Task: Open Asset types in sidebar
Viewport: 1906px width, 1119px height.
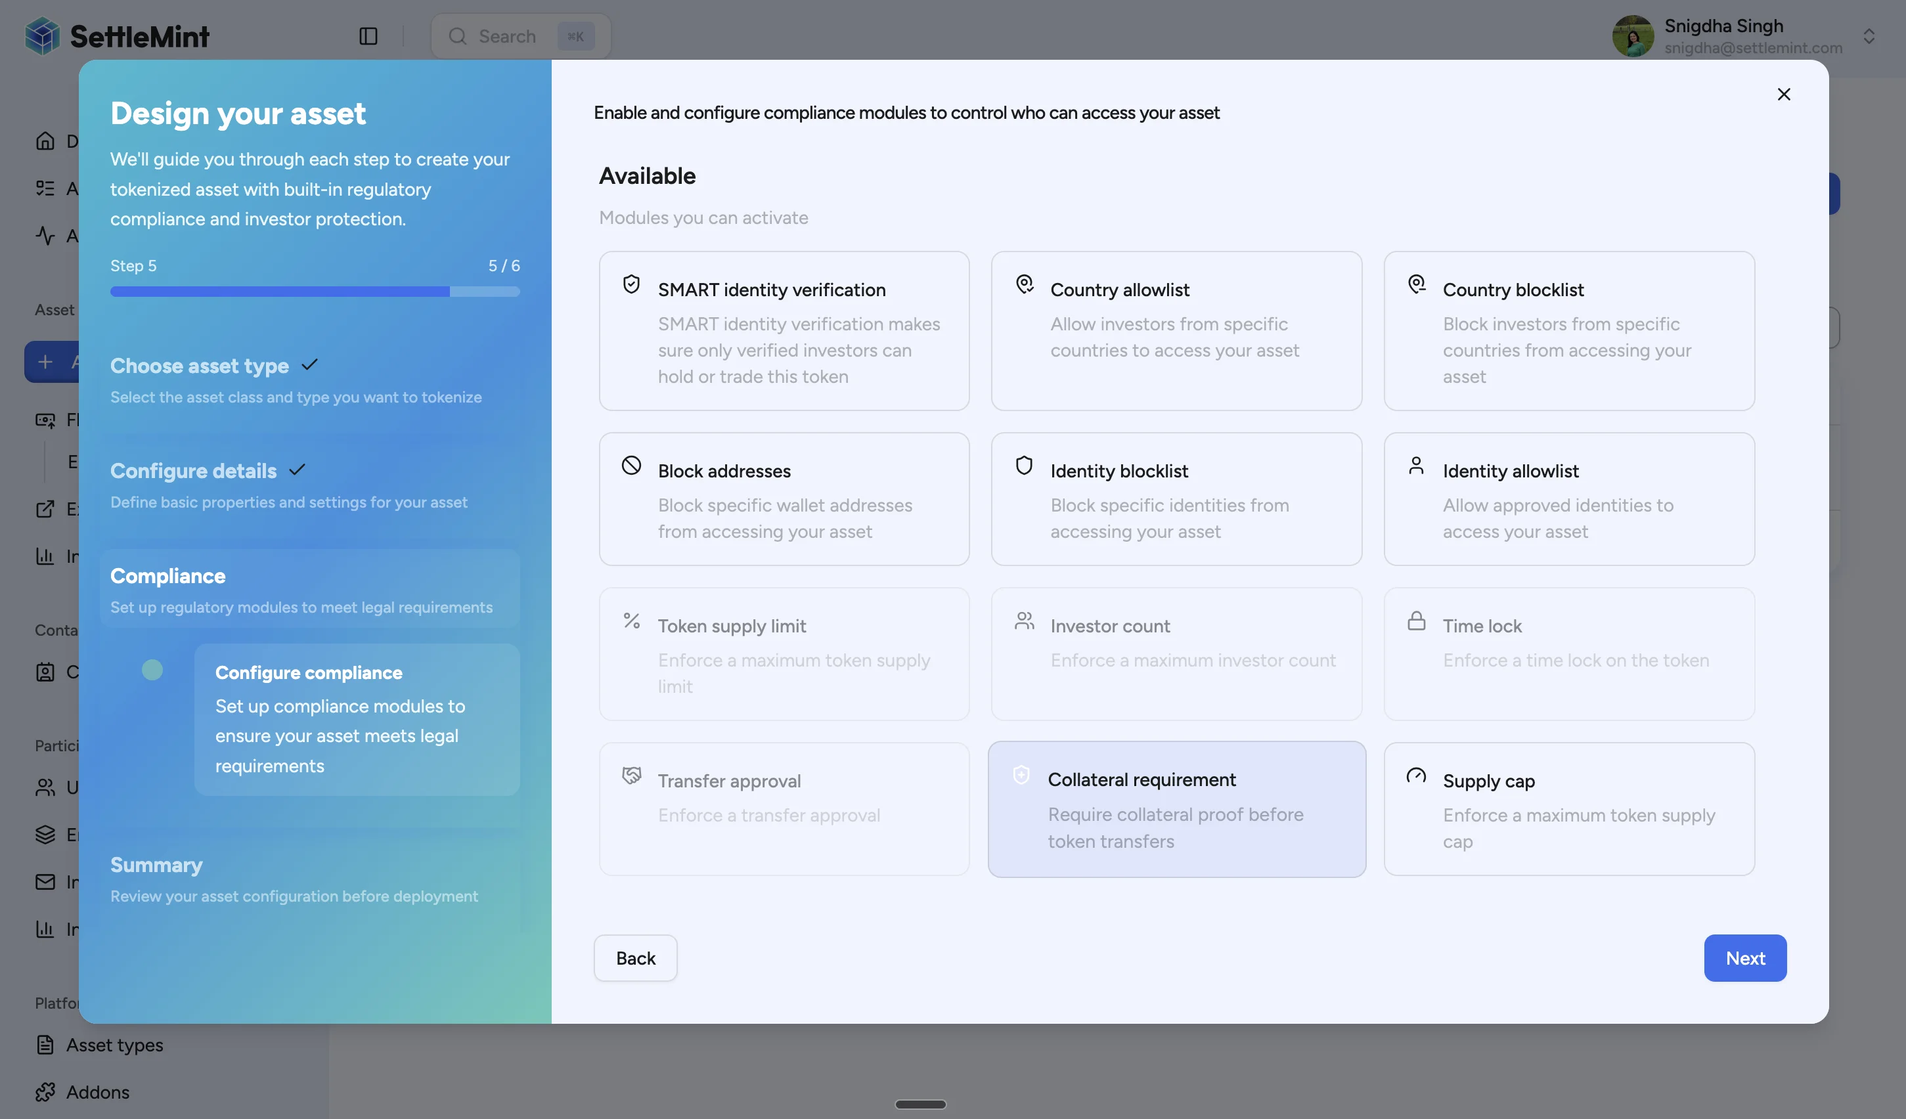Action: coord(114,1045)
